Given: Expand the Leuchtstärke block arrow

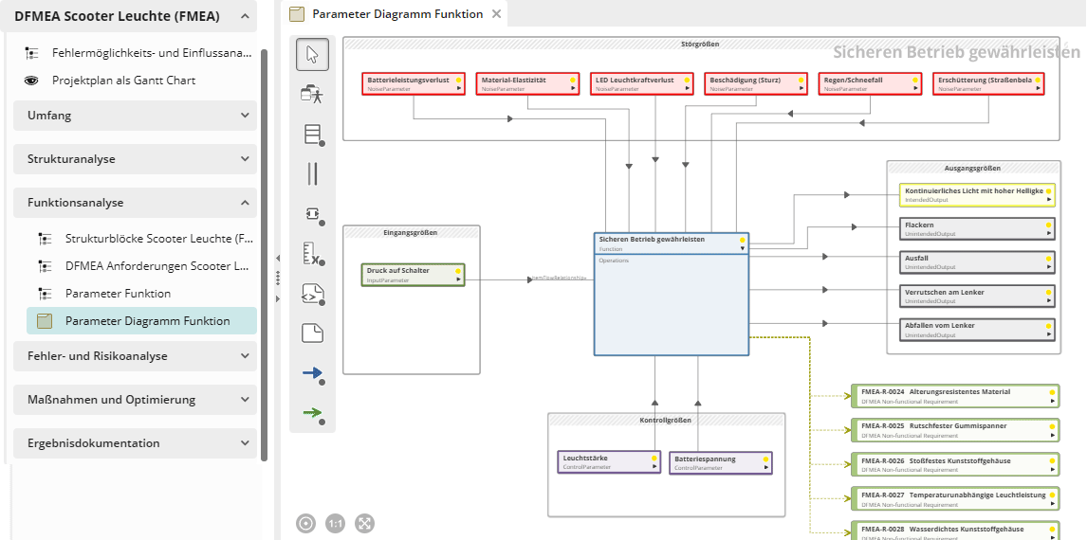Looking at the screenshot, I should 654,467.
